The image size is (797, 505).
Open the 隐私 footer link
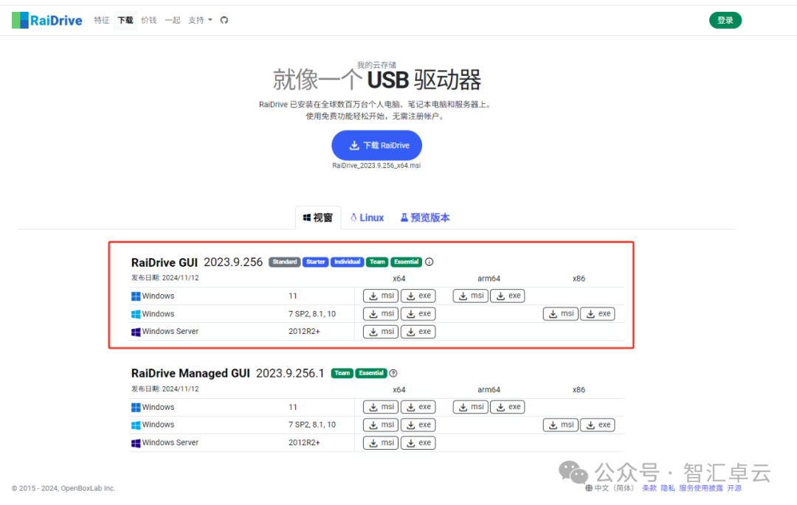click(668, 488)
